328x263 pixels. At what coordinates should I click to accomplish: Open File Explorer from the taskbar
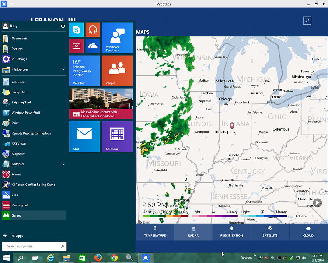tap(66, 258)
